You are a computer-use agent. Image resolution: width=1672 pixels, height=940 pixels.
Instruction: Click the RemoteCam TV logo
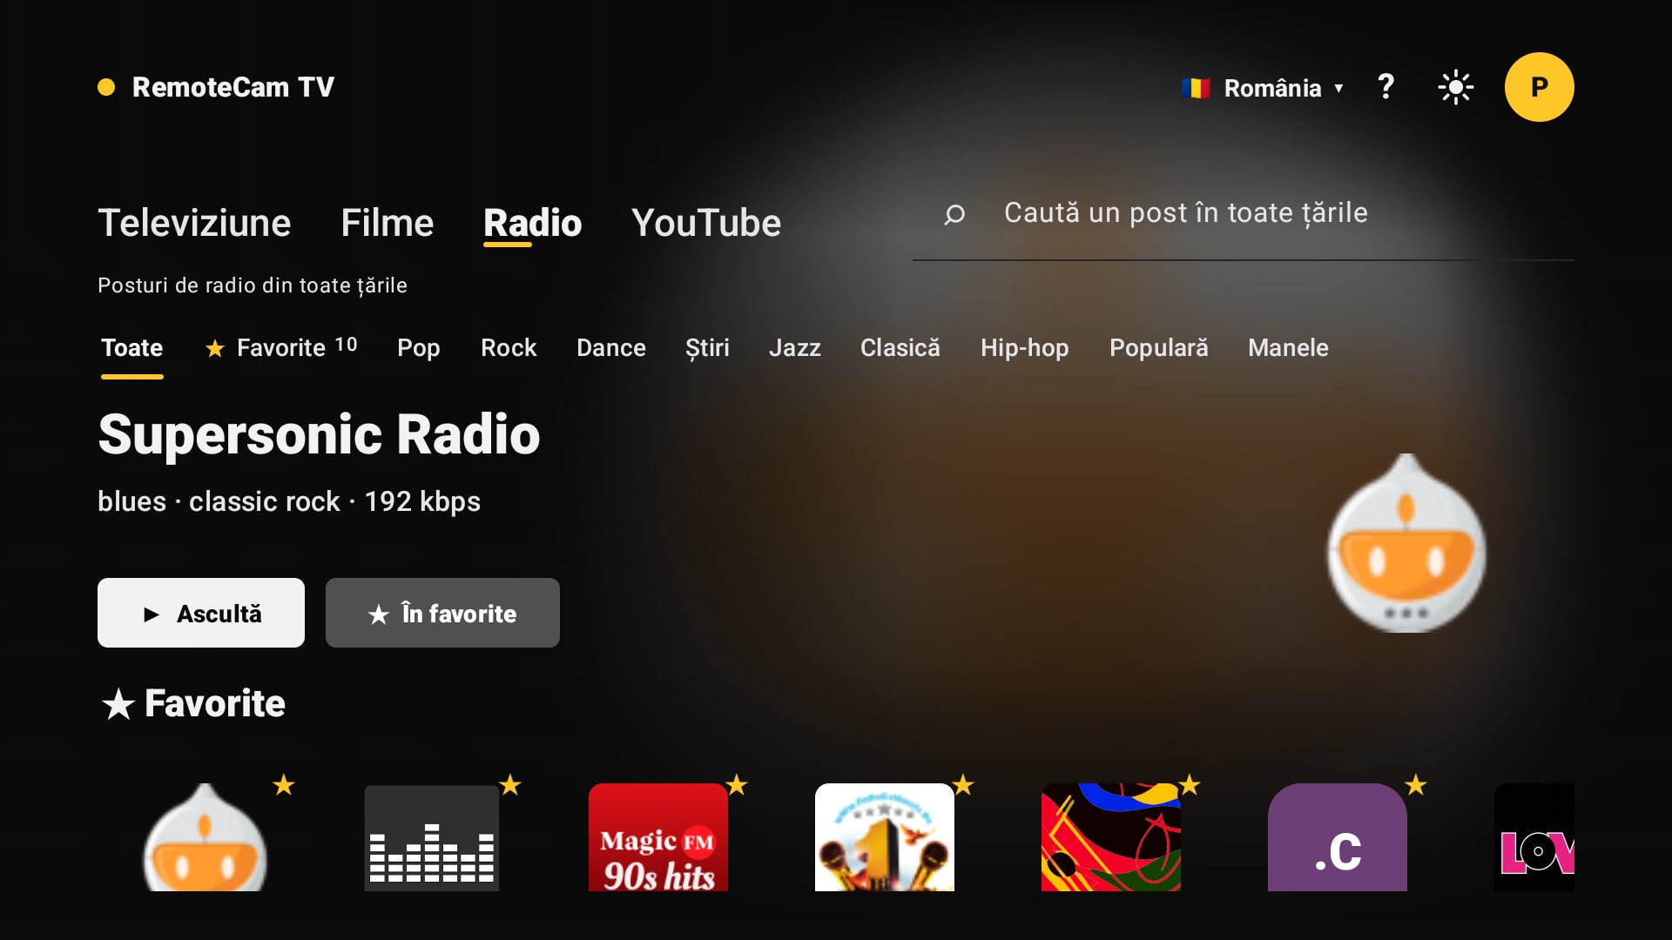[x=216, y=87]
